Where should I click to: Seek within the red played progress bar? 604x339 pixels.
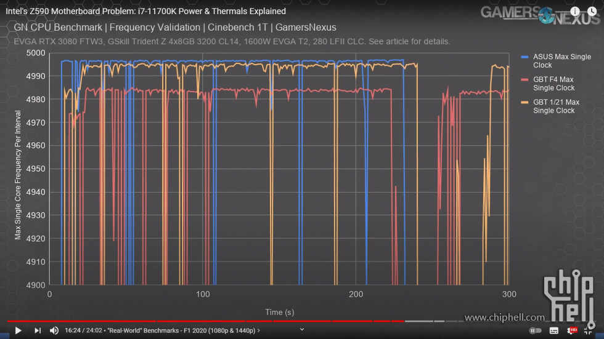point(205,321)
